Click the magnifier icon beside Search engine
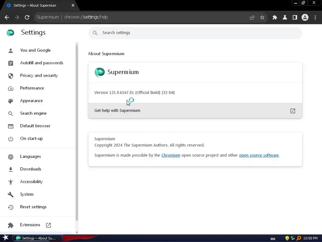 coord(11,113)
